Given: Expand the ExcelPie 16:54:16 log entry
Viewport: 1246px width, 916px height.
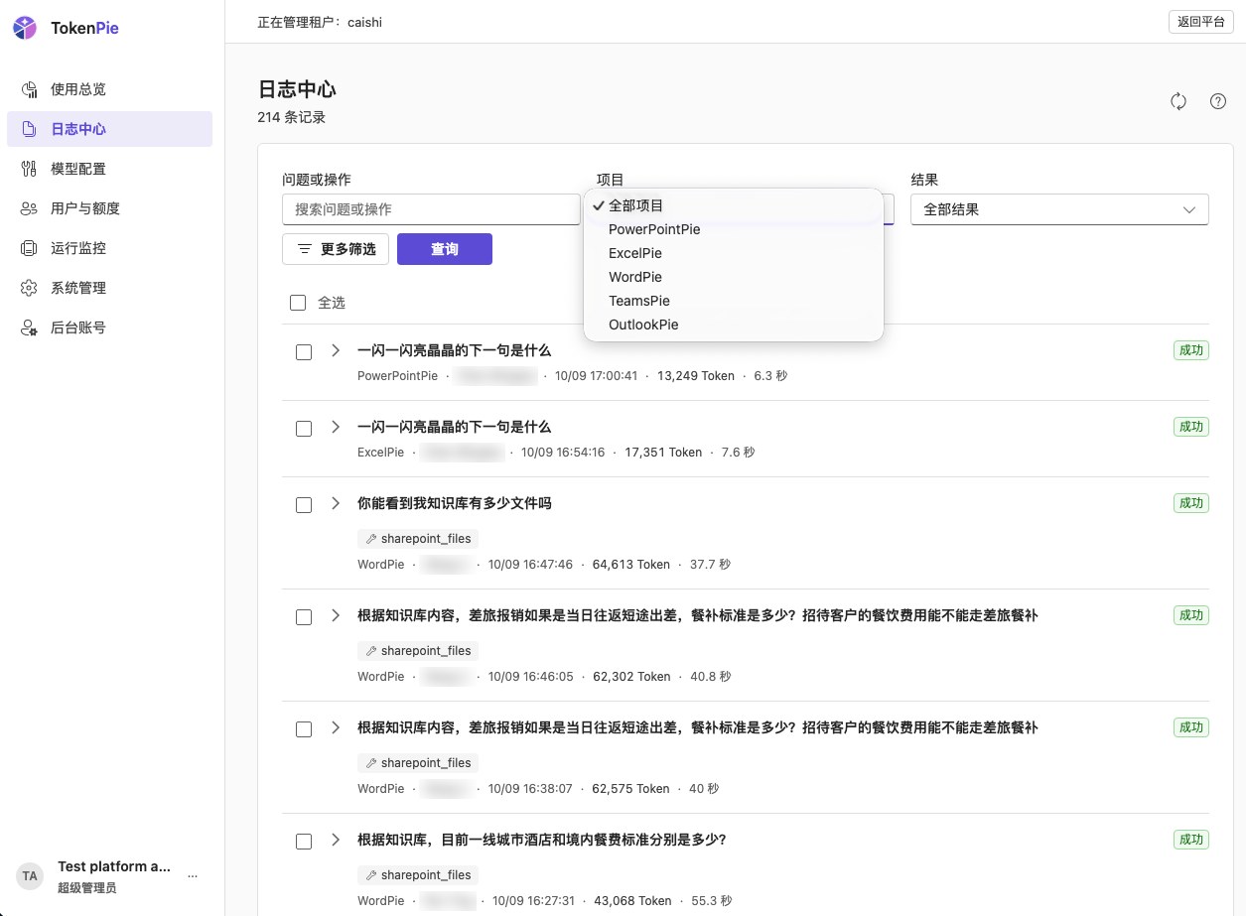Looking at the screenshot, I should [x=336, y=427].
